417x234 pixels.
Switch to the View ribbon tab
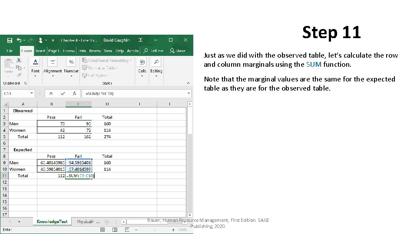pyautogui.click(x=108, y=51)
